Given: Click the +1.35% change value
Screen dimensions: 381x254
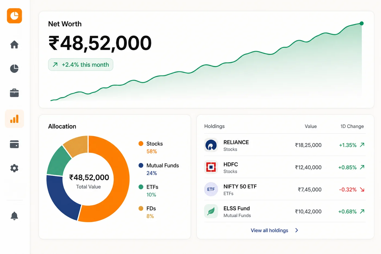Looking at the screenshot, I should 348,145.
